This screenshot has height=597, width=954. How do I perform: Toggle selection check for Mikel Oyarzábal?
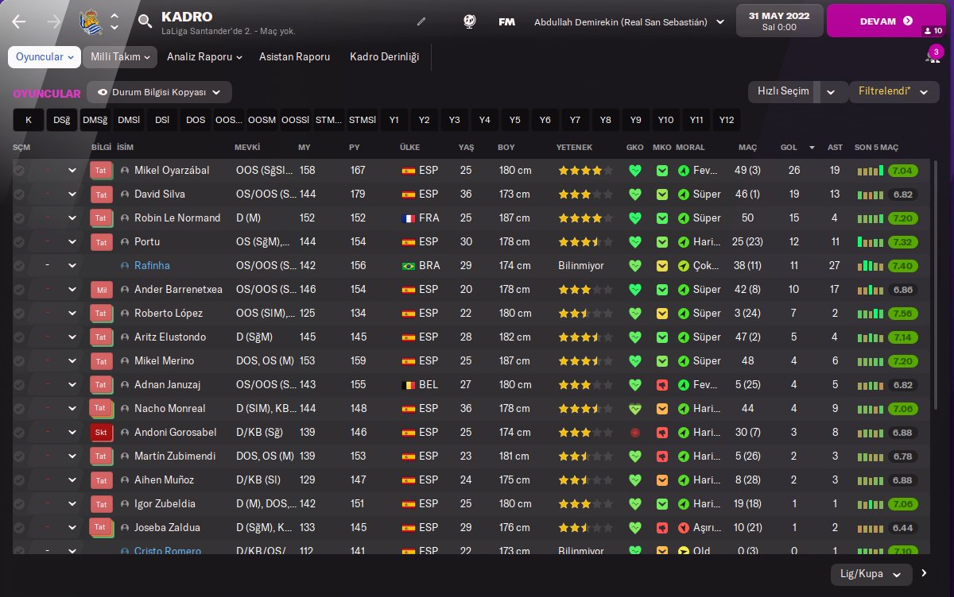pyautogui.click(x=19, y=171)
